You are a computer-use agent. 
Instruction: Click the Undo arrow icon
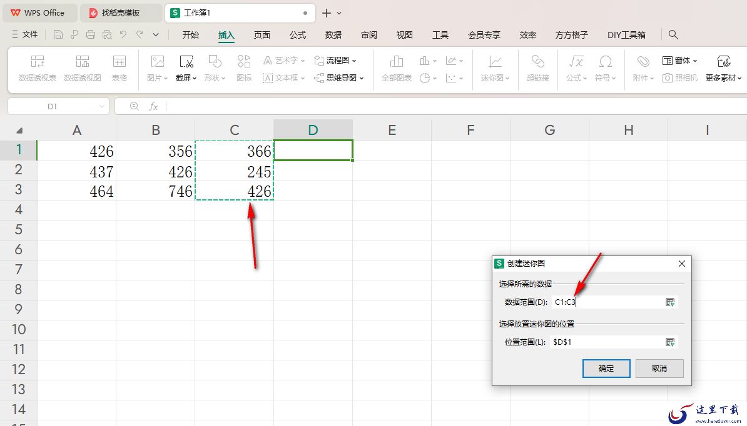click(x=123, y=34)
